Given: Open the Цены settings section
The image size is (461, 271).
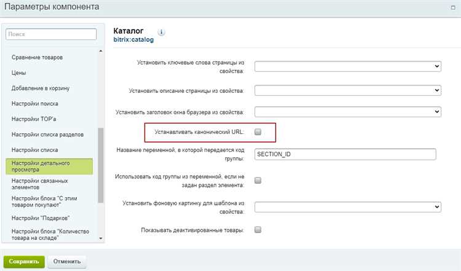Looking at the screenshot, I should click(x=19, y=73).
